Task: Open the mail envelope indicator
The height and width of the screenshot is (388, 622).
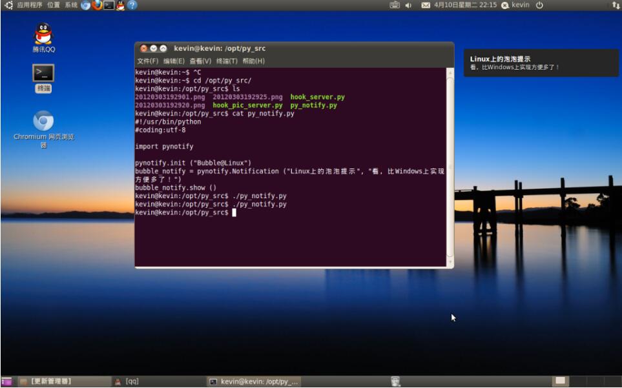Action: 425,6
